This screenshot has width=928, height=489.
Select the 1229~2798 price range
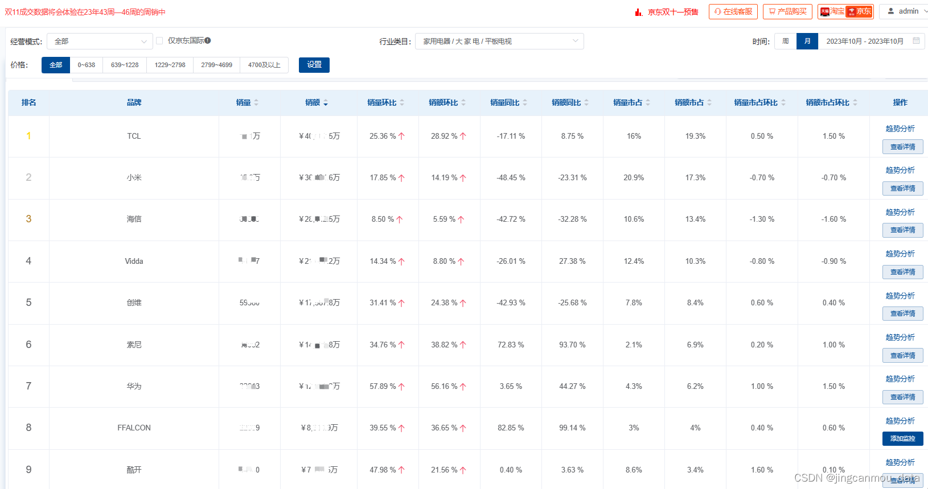pyautogui.click(x=170, y=65)
